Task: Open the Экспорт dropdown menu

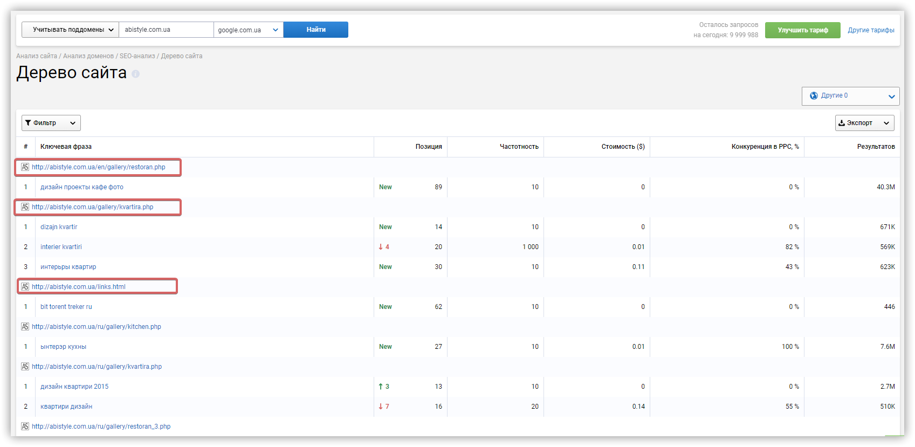Action: (x=864, y=123)
